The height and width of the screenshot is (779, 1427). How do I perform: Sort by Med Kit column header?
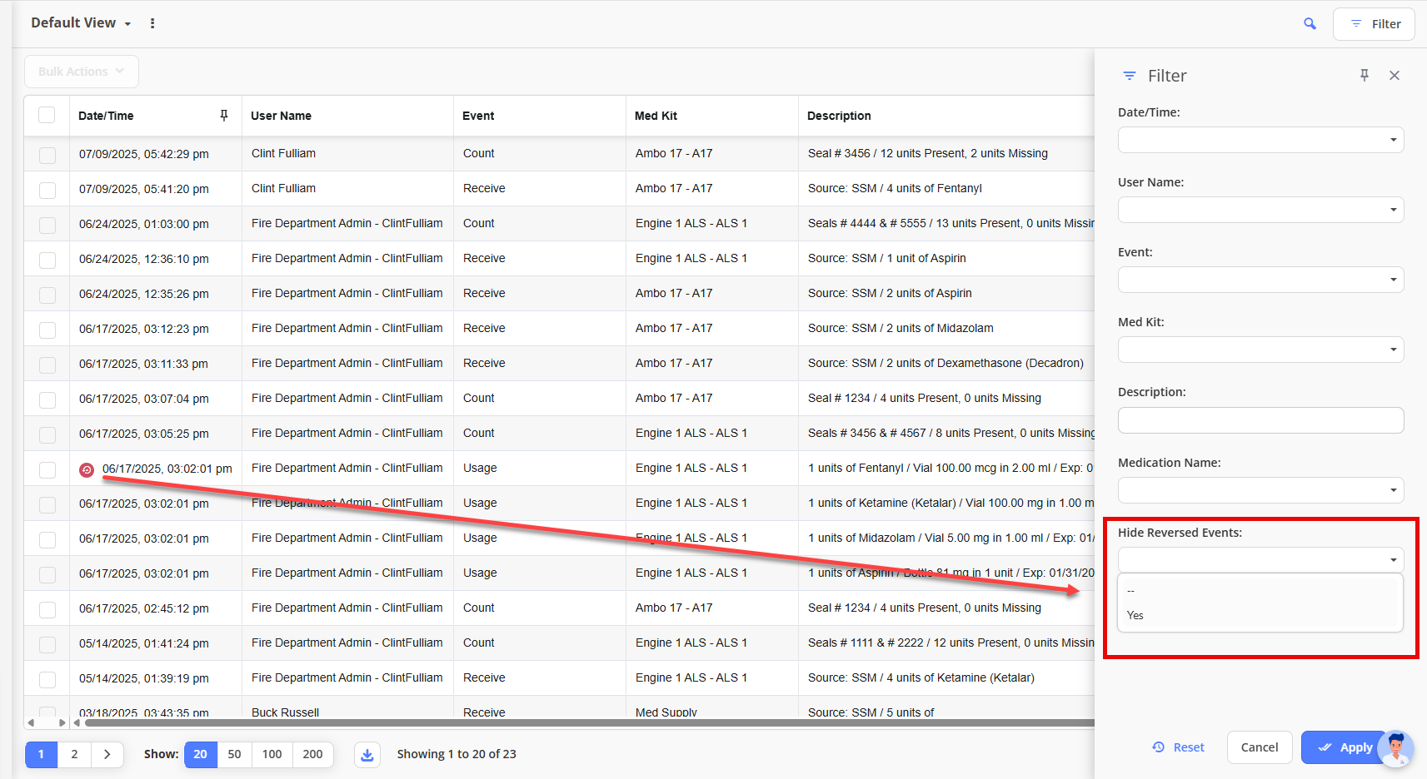(656, 116)
